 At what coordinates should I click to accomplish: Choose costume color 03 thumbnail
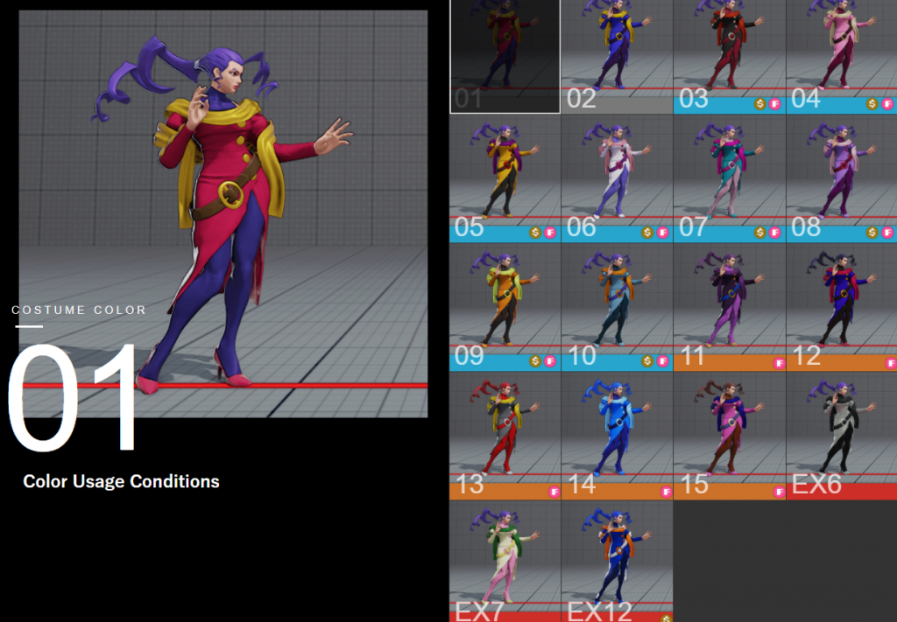click(x=730, y=57)
